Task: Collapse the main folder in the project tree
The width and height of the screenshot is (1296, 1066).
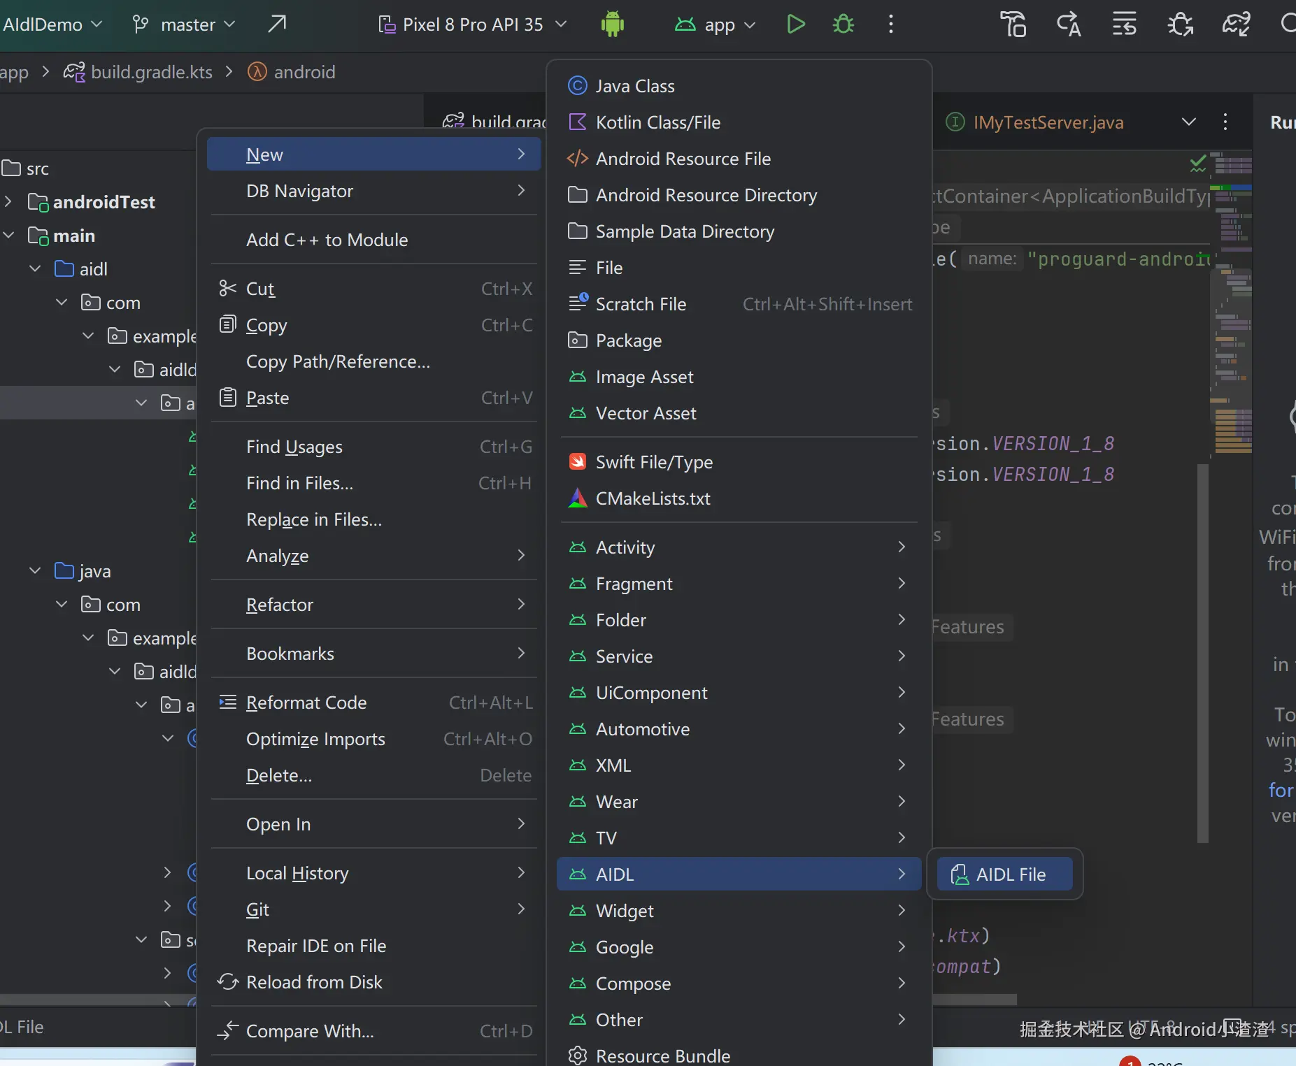Action: (x=9, y=236)
